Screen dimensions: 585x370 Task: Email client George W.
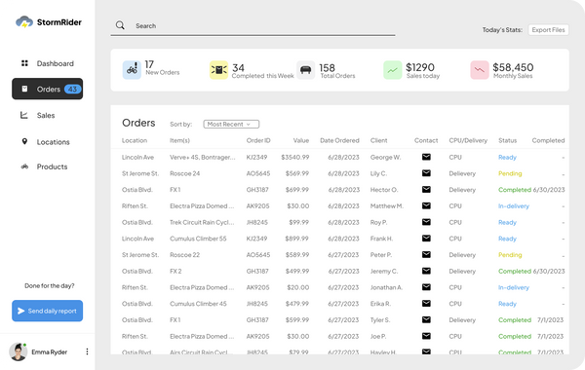[x=426, y=157]
